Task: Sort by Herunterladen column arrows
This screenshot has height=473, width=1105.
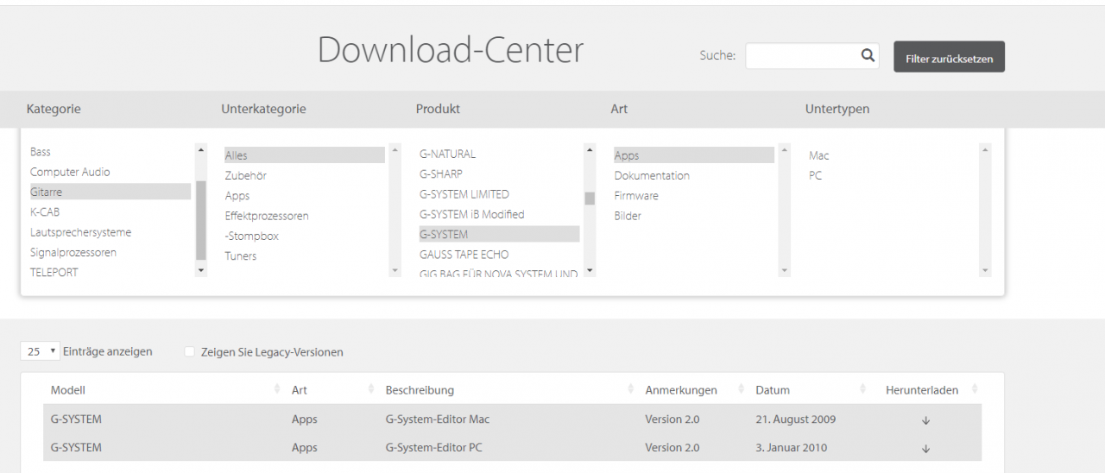Action: 975,389
